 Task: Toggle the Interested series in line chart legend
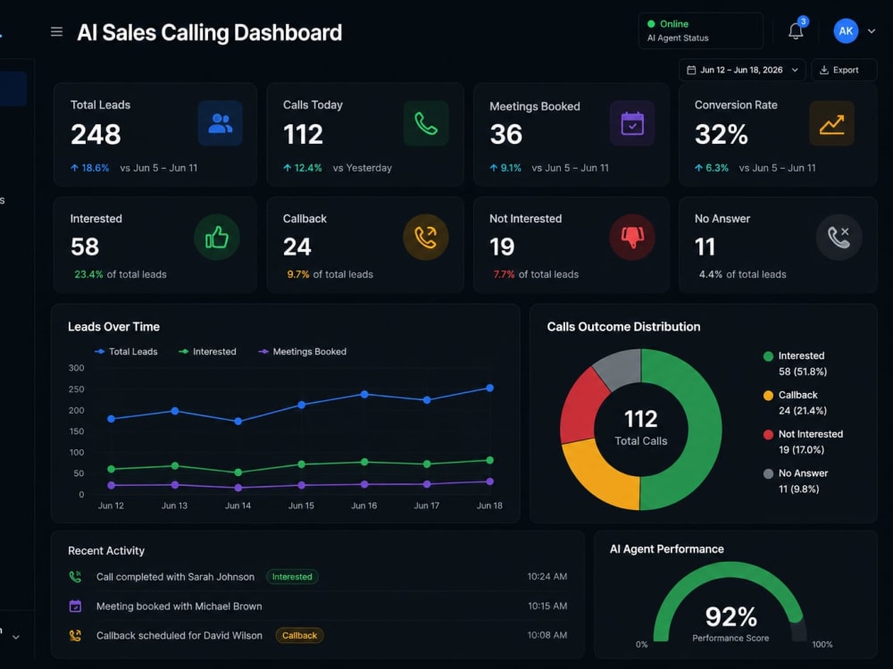[207, 352]
